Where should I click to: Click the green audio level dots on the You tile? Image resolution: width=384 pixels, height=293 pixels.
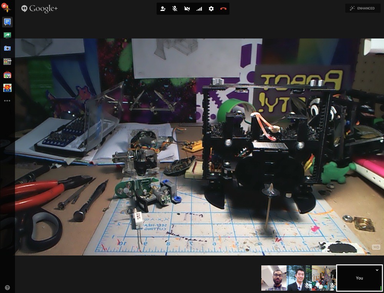[381, 288]
